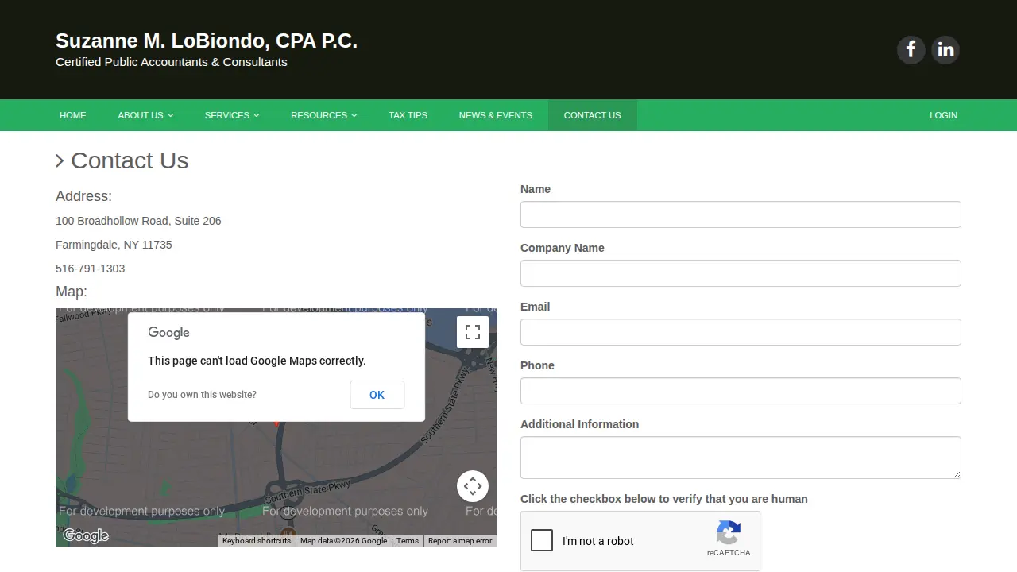Open the Tax Tips page
Image resolution: width=1017 pixels, height=572 pixels.
coord(408,115)
